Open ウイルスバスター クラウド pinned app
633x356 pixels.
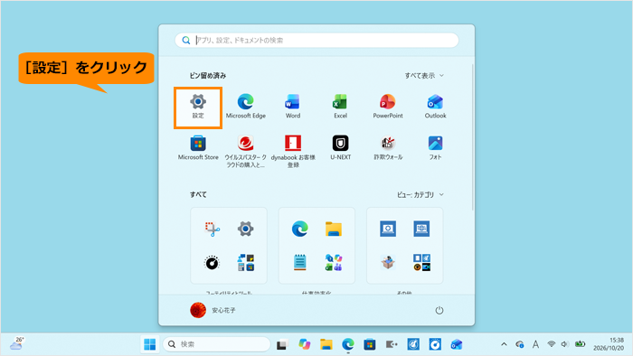245,152
